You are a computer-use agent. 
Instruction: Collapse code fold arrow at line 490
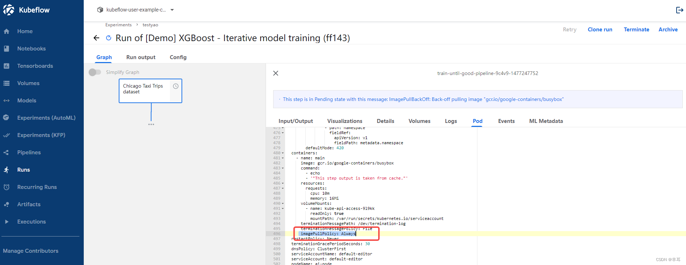[283, 204]
